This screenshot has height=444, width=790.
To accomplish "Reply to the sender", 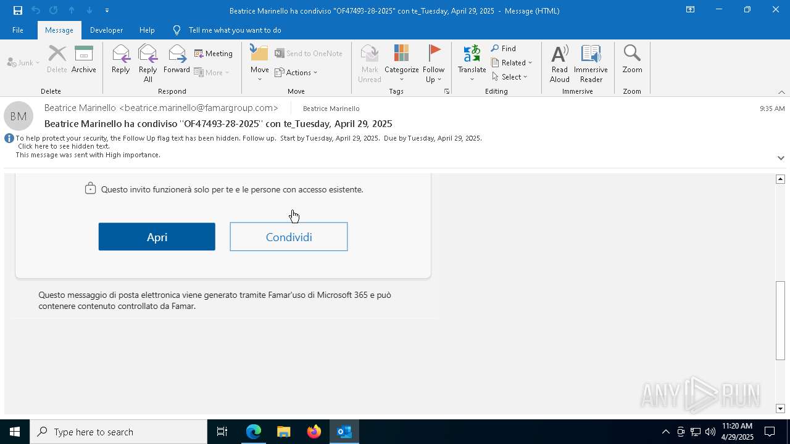I will (x=121, y=59).
